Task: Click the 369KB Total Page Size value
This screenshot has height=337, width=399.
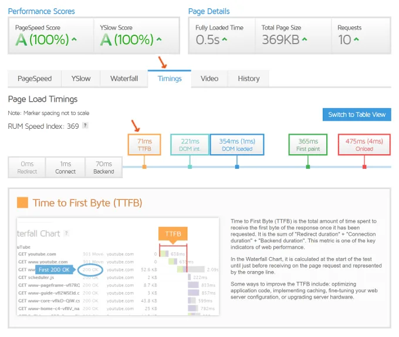Action: pyautogui.click(x=280, y=39)
